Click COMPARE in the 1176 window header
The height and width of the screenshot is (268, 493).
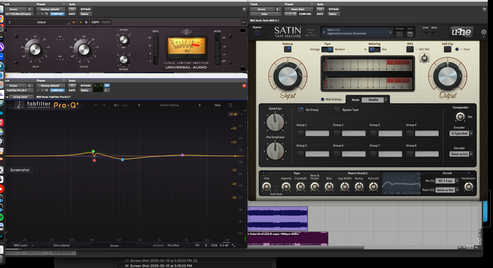pos(57,14)
